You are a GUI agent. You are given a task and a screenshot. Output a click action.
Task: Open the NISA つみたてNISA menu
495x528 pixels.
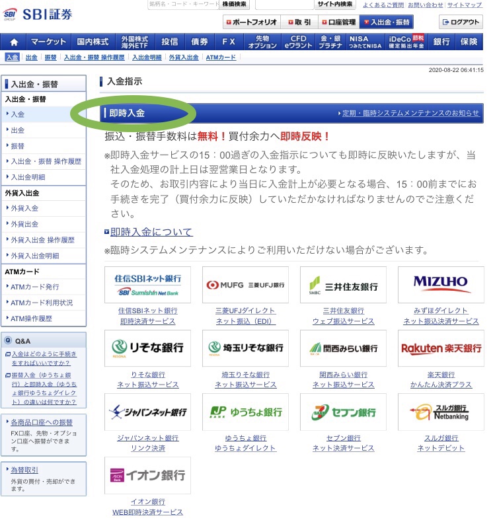pos(365,42)
